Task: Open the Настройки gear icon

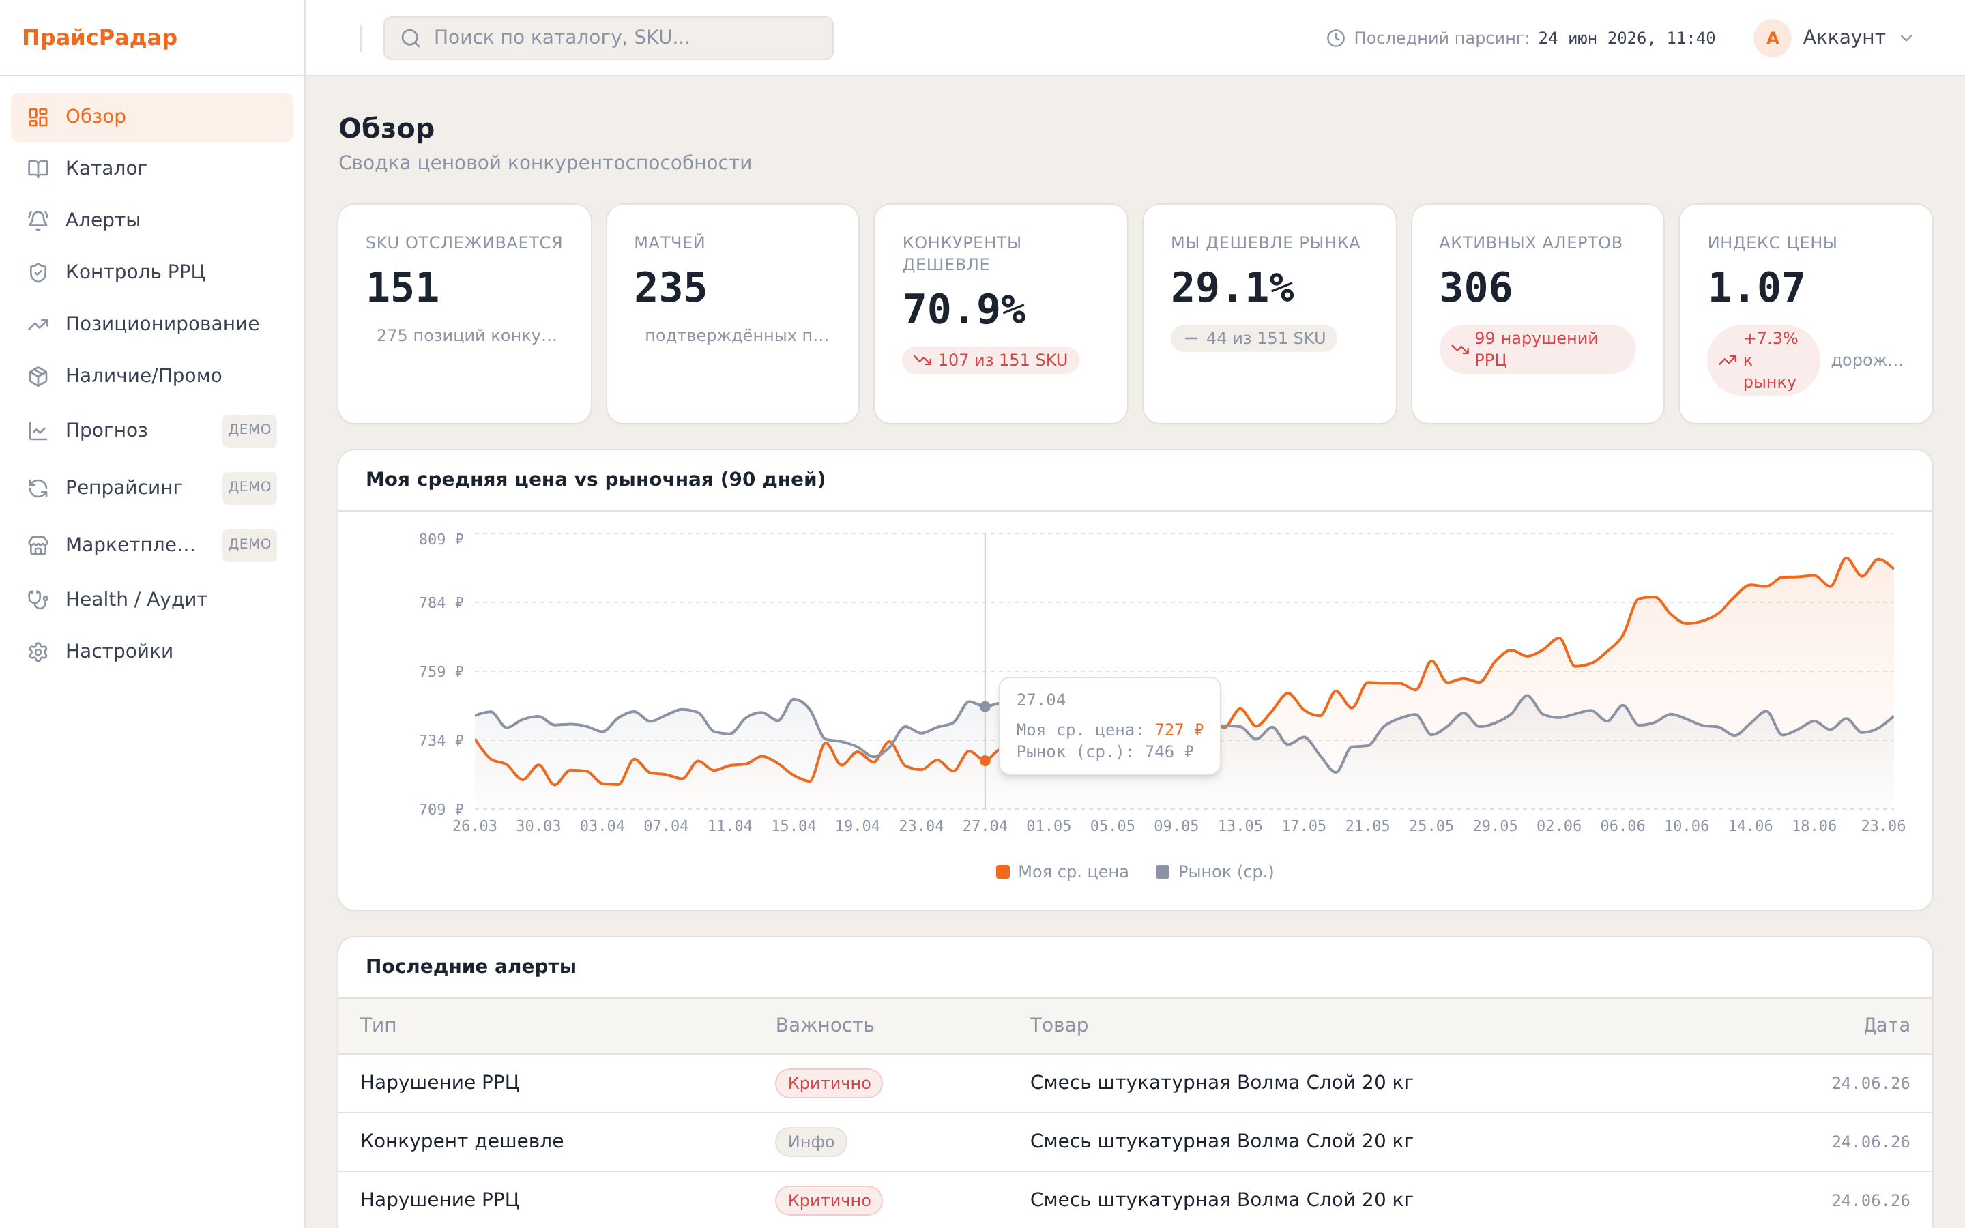Action: pyautogui.click(x=38, y=652)
